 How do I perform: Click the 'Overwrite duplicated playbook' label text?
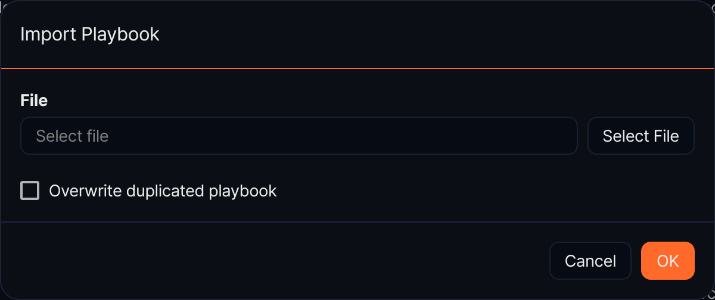click(x=163, y=191)
